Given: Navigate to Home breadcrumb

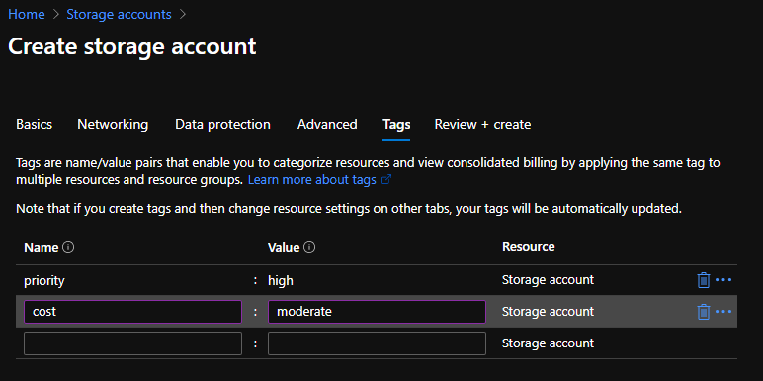Looking at the screenshot, I should (27, 14).
